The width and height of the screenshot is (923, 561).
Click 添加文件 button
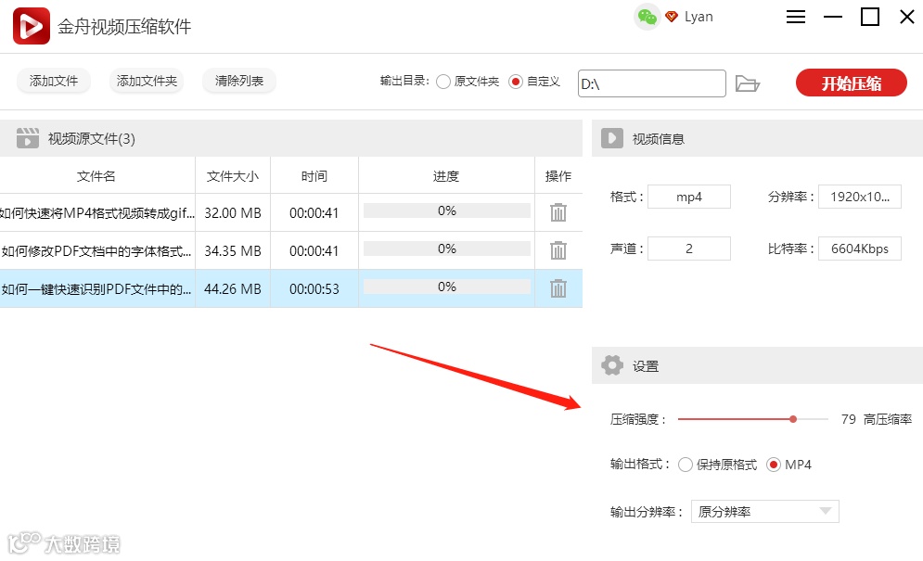click(x=54, y=81)
